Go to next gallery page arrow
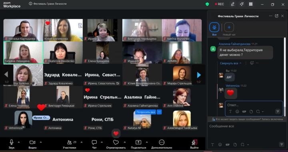Screen dimensions: 288x152 point(199,75)
